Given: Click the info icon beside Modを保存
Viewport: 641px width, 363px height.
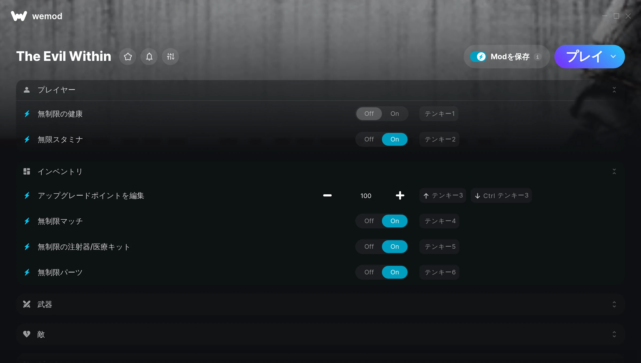Looking at the screenshot, I should tap(537, 57).
